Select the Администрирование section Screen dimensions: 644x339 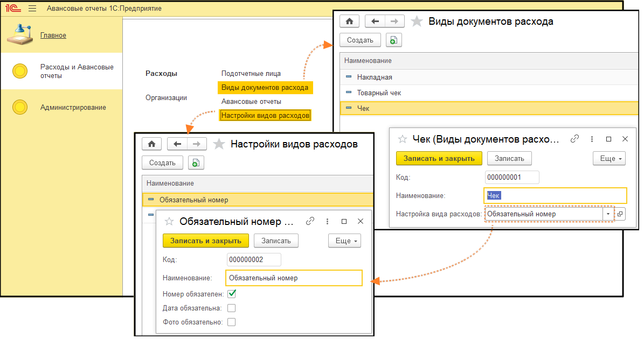coord(61,108)
